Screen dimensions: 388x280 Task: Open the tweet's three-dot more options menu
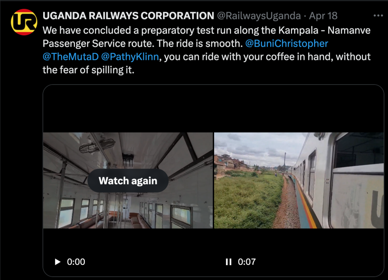tap(379, 16)
